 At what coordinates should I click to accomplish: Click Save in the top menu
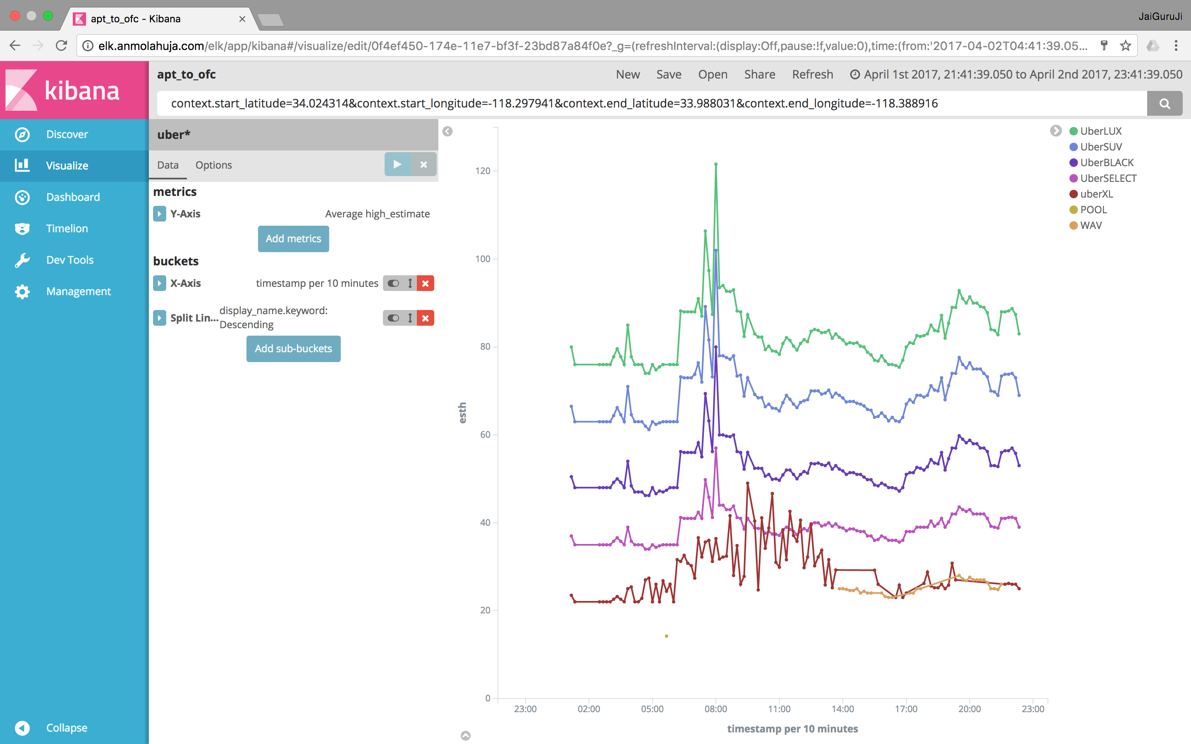pos(668,74)
